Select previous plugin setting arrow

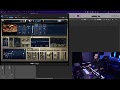click(5, 17)
